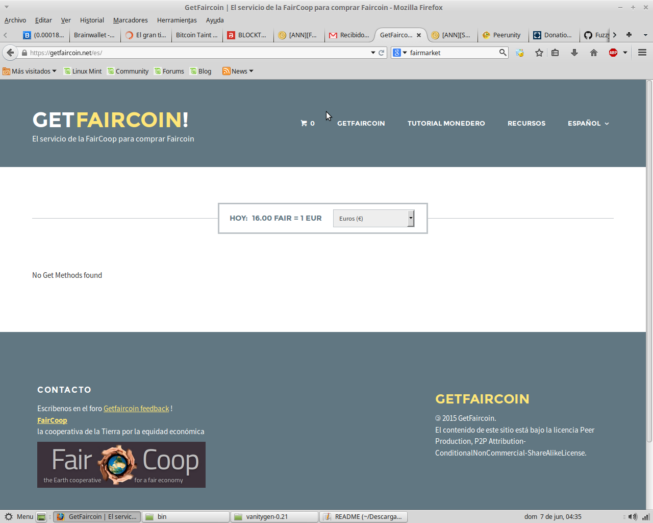The image size is (653, 523).
Task: Open the Ver menu
Action: pos(66,20)
